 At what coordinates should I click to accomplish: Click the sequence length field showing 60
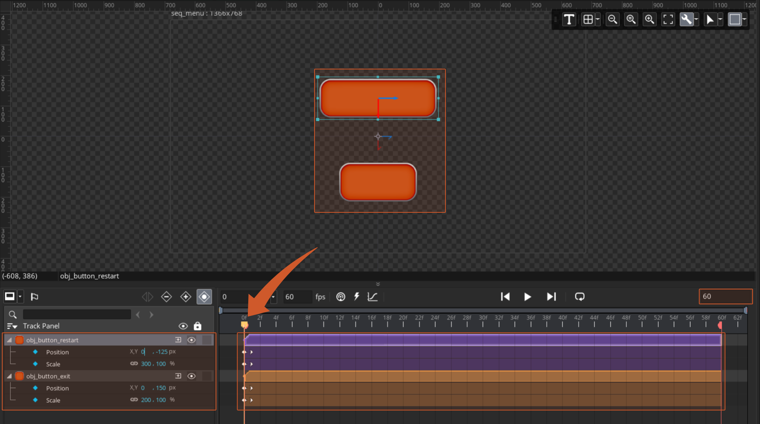(x=725, y=296)
